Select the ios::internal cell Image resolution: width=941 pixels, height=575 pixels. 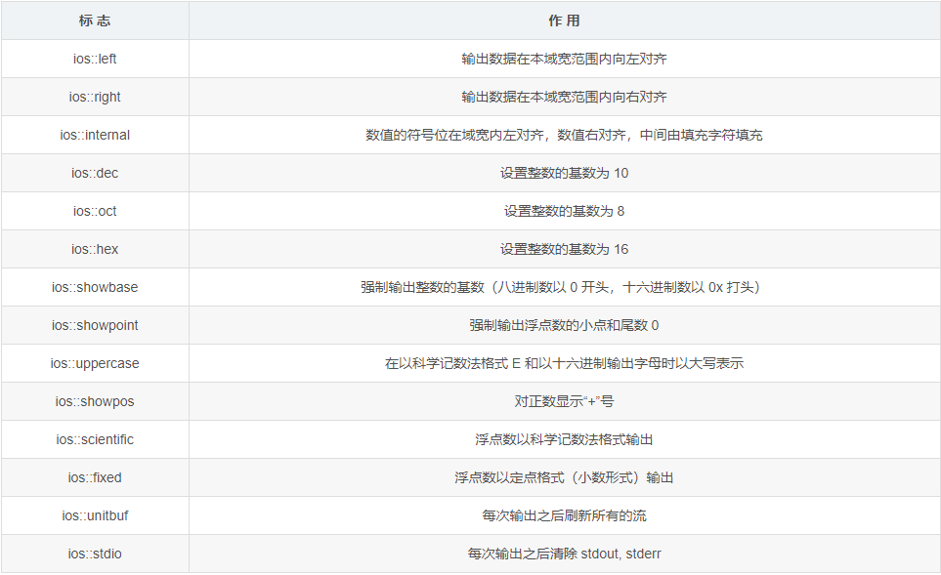(95, 135)
